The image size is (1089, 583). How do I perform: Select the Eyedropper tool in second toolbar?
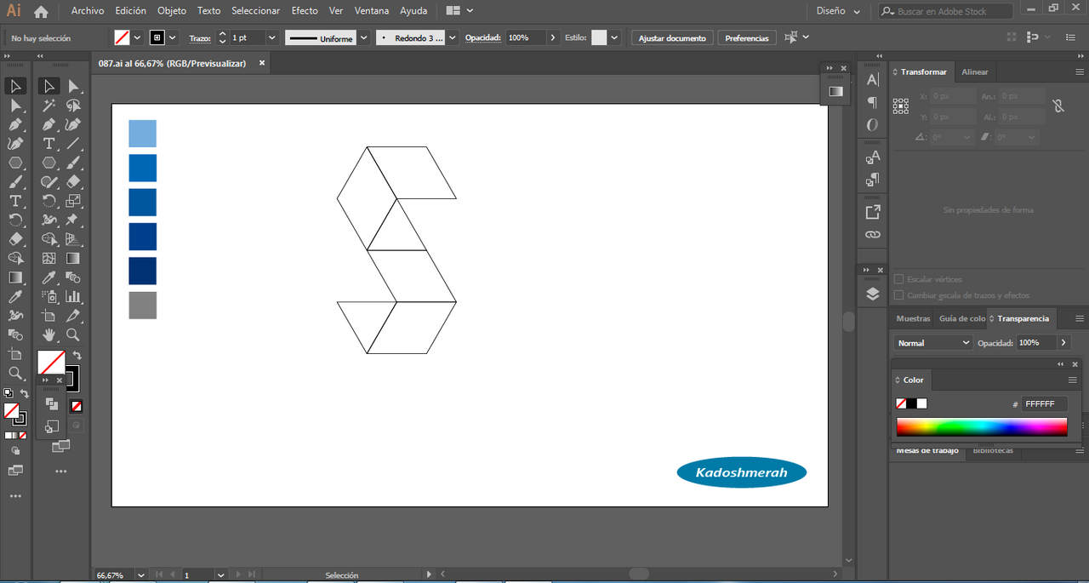pyautogui.click(x=49, y=277)
